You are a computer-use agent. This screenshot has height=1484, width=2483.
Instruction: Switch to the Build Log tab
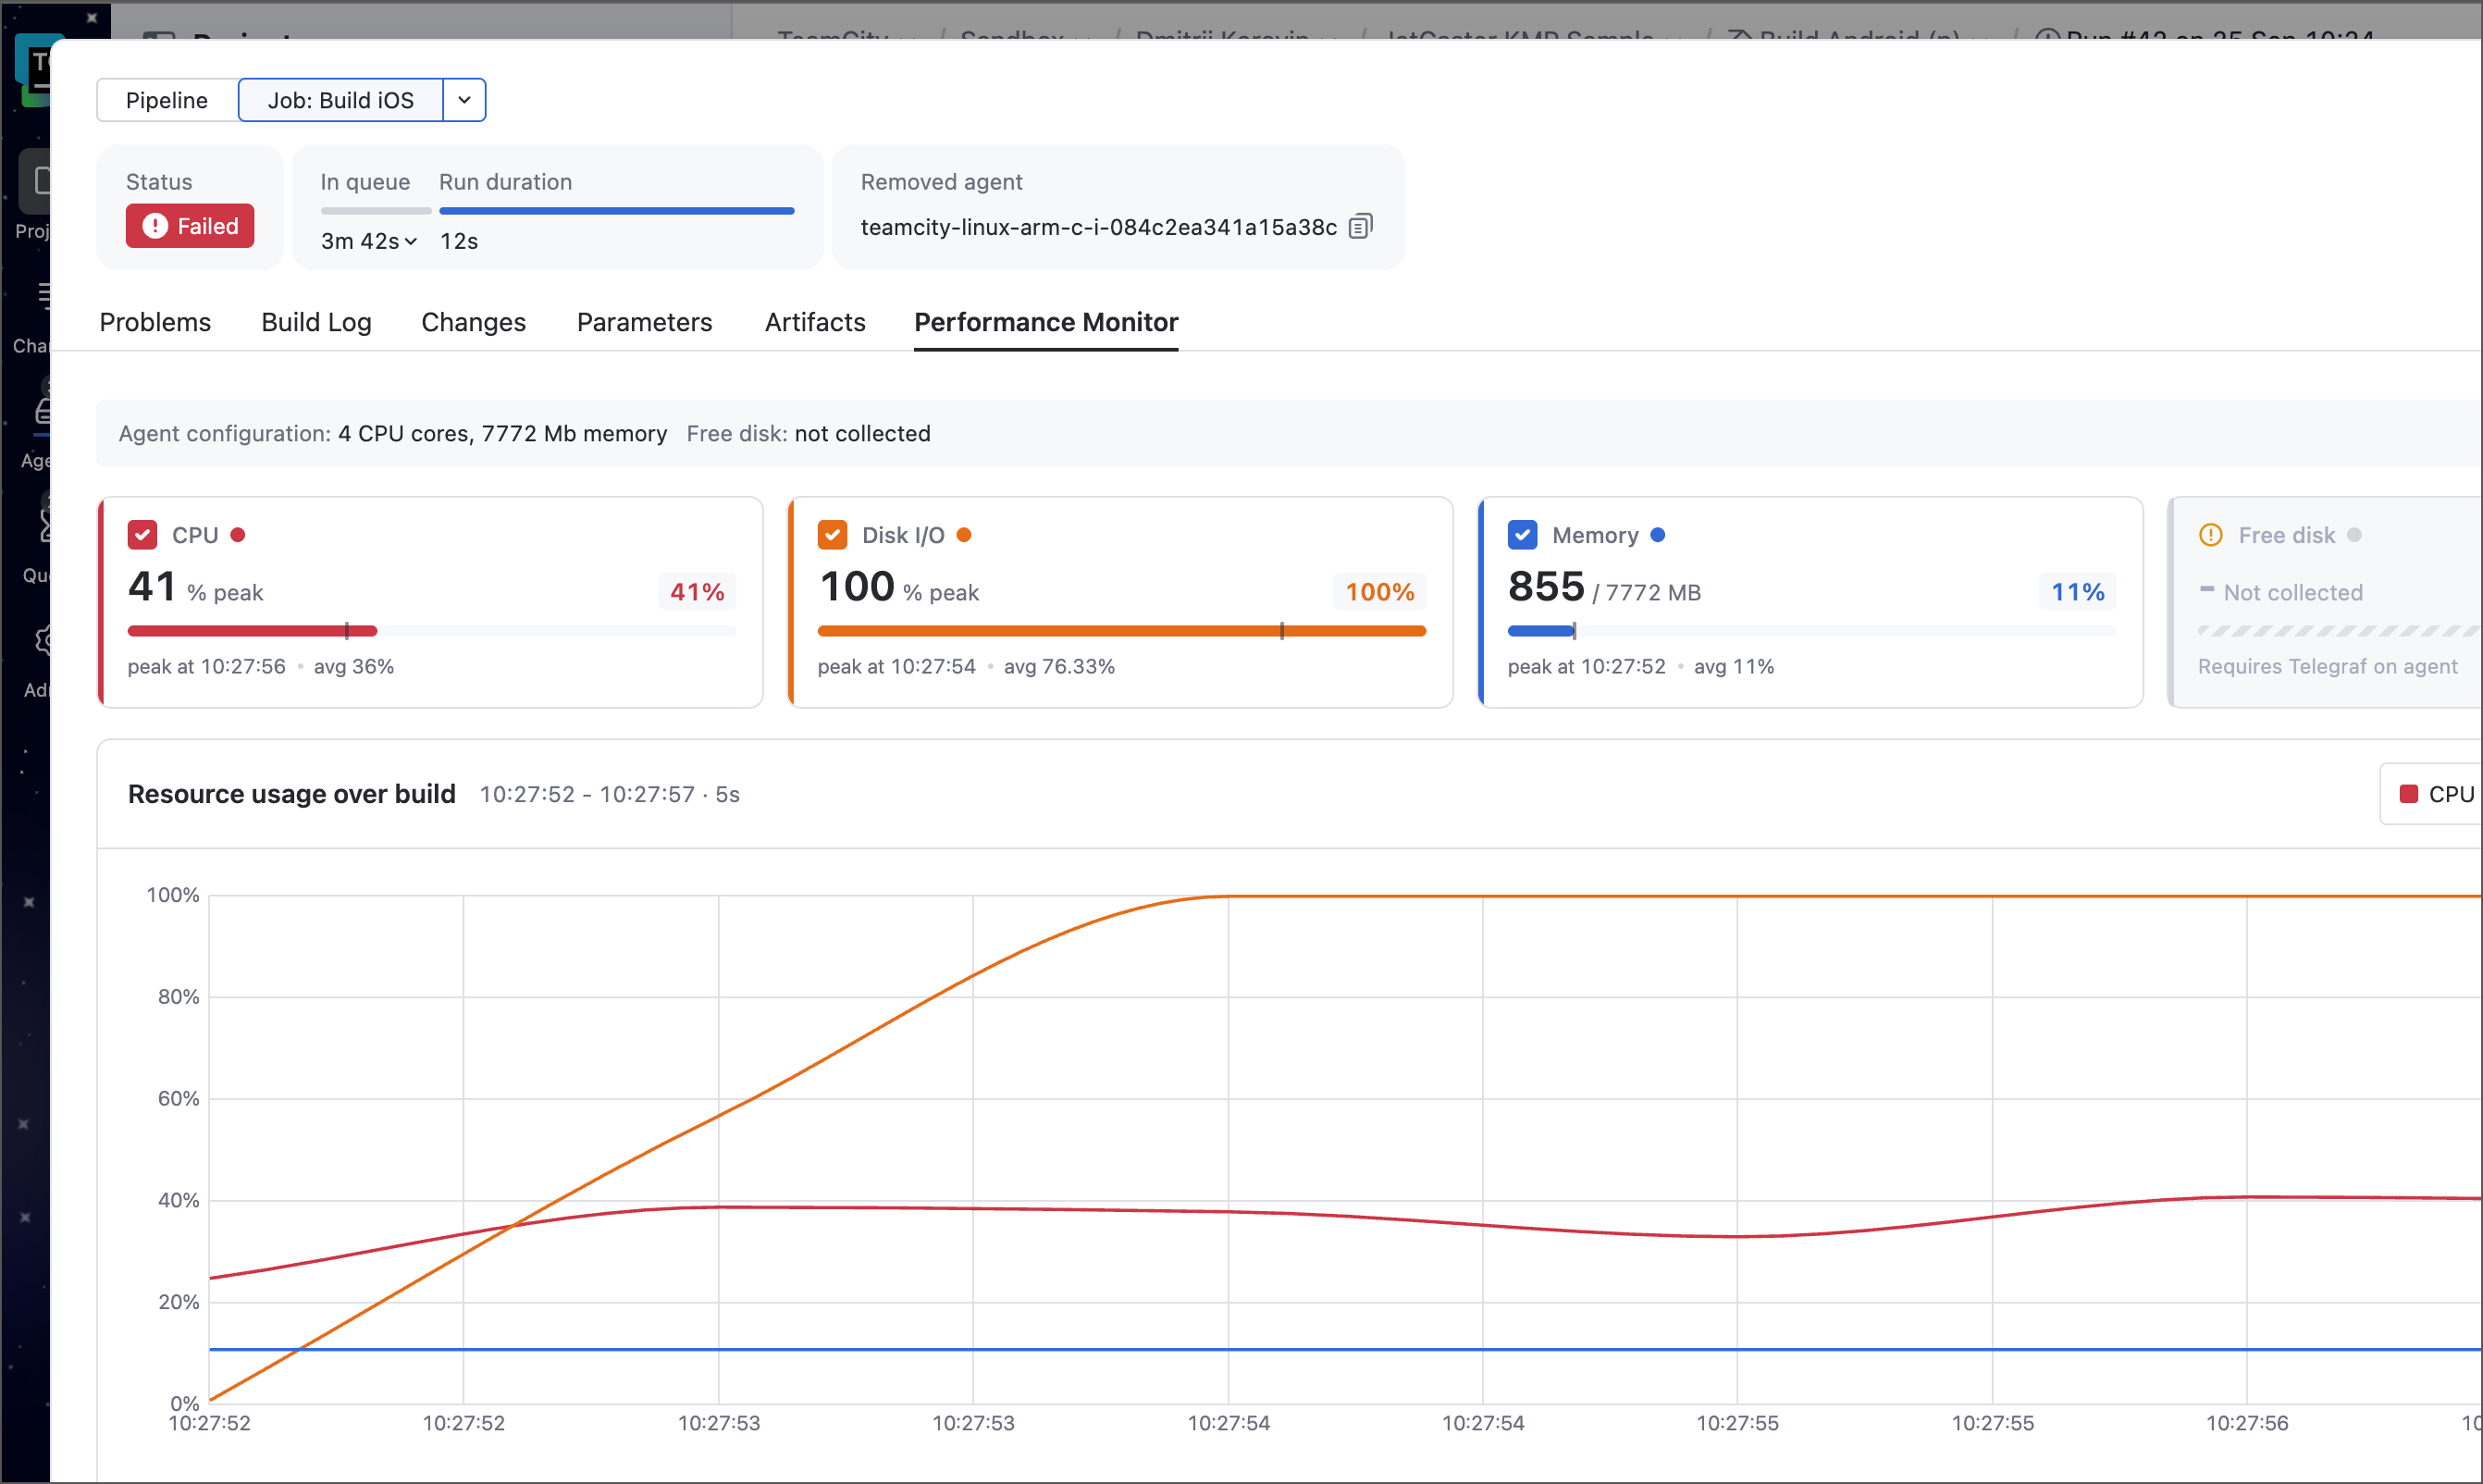point(315,322)
